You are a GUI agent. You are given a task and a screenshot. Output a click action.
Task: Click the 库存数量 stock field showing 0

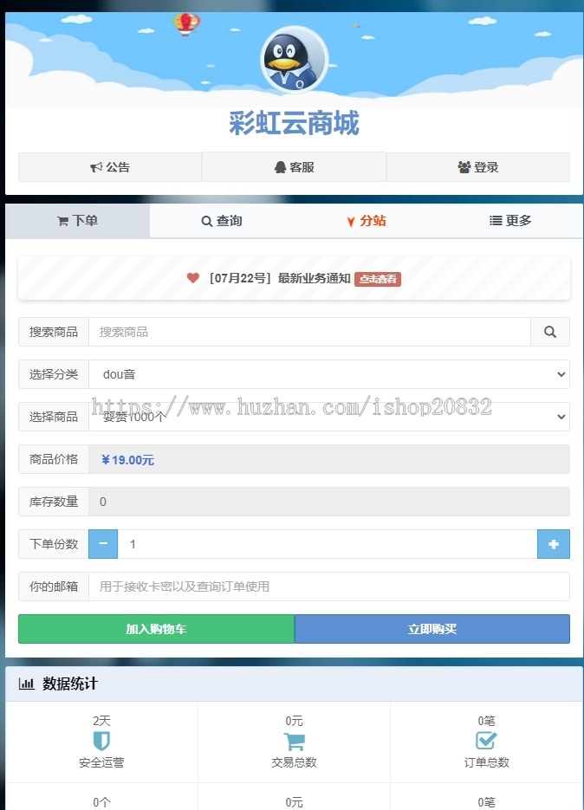pyautogui.click(x=329, y=502)
